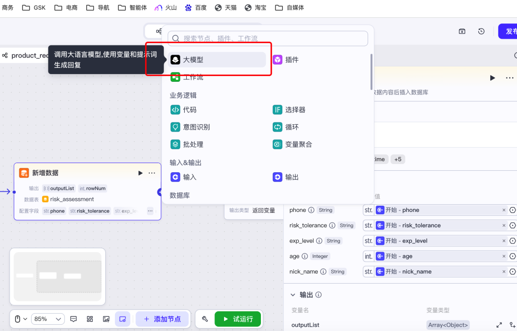Select the 大模型 node type

[217, 60]
